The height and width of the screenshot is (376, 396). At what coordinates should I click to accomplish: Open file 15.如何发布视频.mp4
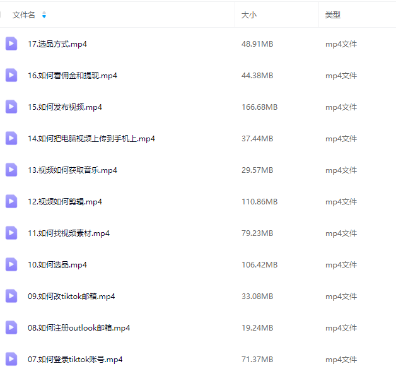pos(65,107)
